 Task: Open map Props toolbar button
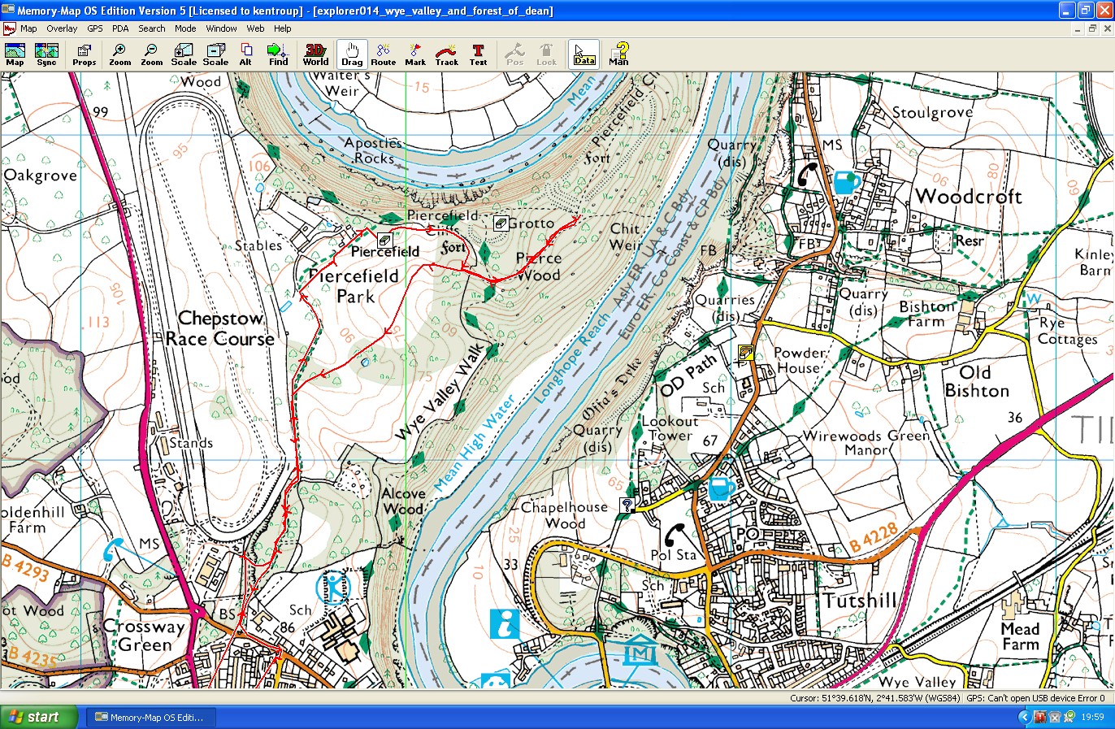tap(84, 54)
